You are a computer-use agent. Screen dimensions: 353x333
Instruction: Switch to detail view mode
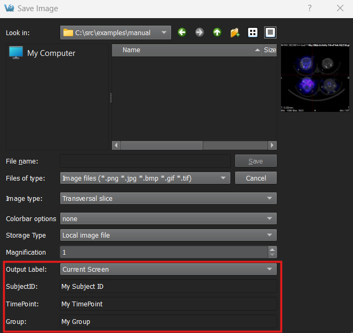270,33
